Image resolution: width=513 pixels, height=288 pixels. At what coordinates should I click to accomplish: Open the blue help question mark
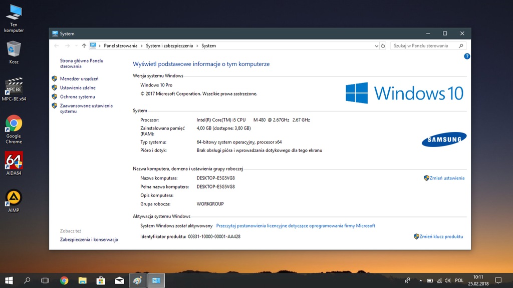(x=467, y=56)
